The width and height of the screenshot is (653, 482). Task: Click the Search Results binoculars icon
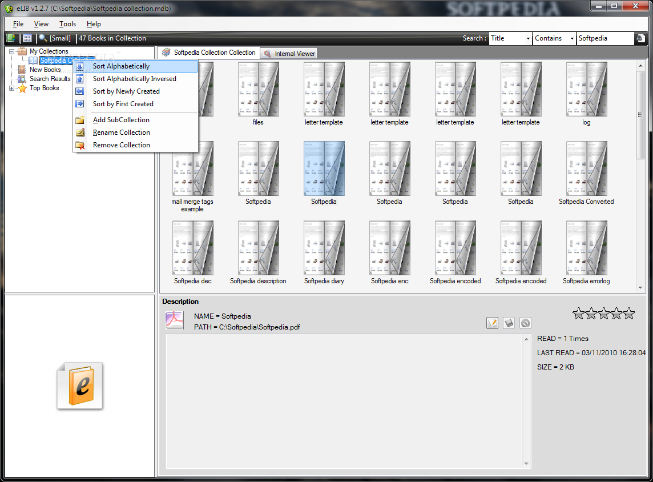(x=22, y=79)
